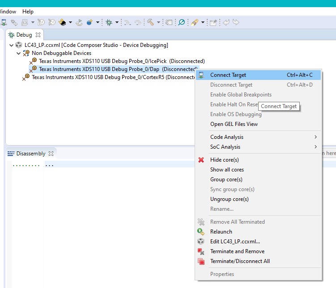Click the forward navigation arrow icon
Viewport: 336px width, 288px height.
coord(236,22)
